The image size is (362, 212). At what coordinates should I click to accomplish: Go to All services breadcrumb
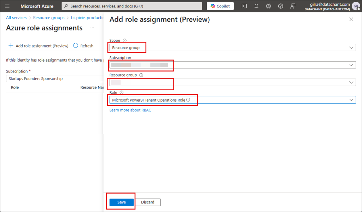pos(16,18)
